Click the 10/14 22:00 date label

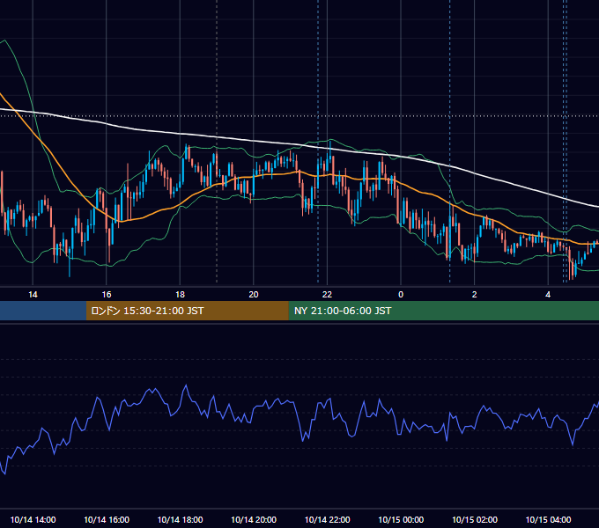[327, 519]
